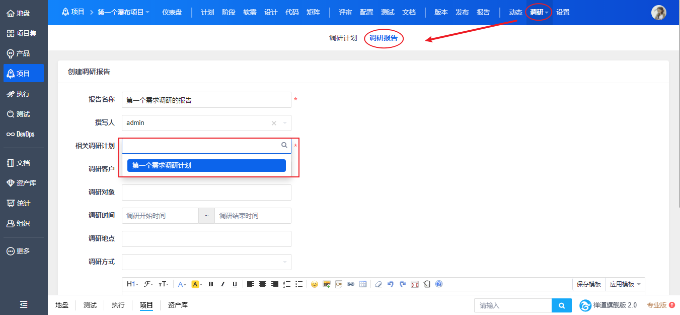The width and height of the screenshot is (680, 315).
Task: Open the 计划 tab in top navigation
Action: pyautogui.click(x=207, y=12)
